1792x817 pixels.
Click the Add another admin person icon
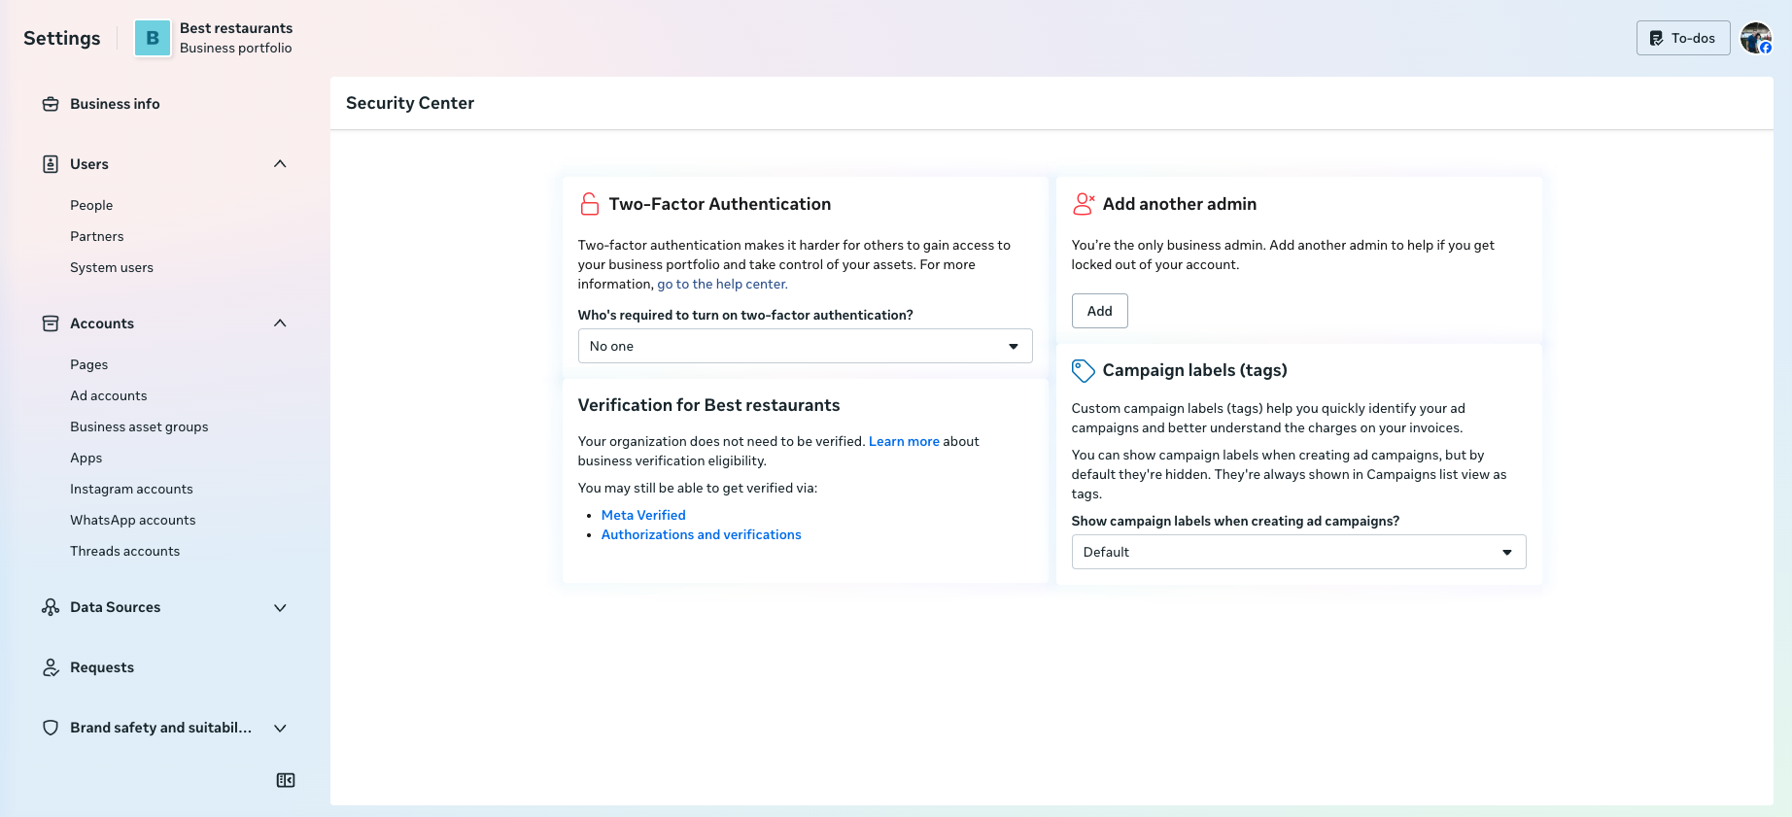1083,204
